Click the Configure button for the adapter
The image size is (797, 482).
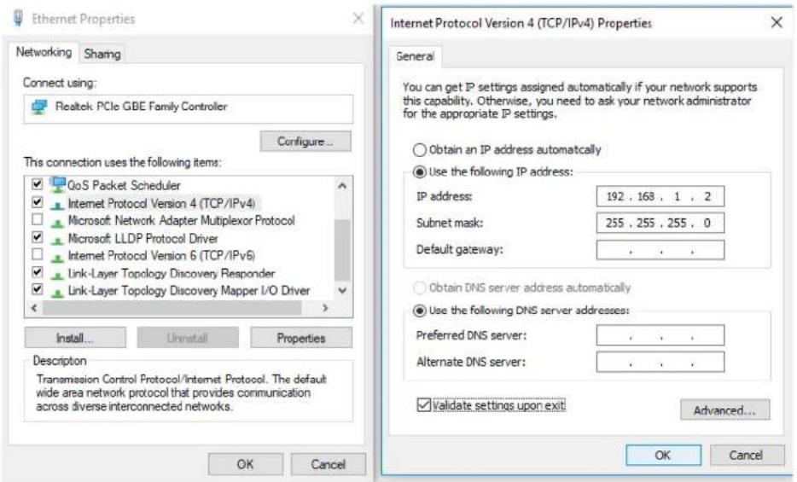click(305, 142)
